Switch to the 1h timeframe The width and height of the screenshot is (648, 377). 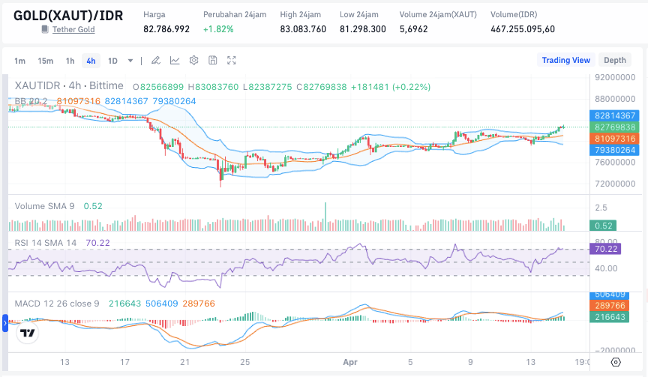point(70,61)
